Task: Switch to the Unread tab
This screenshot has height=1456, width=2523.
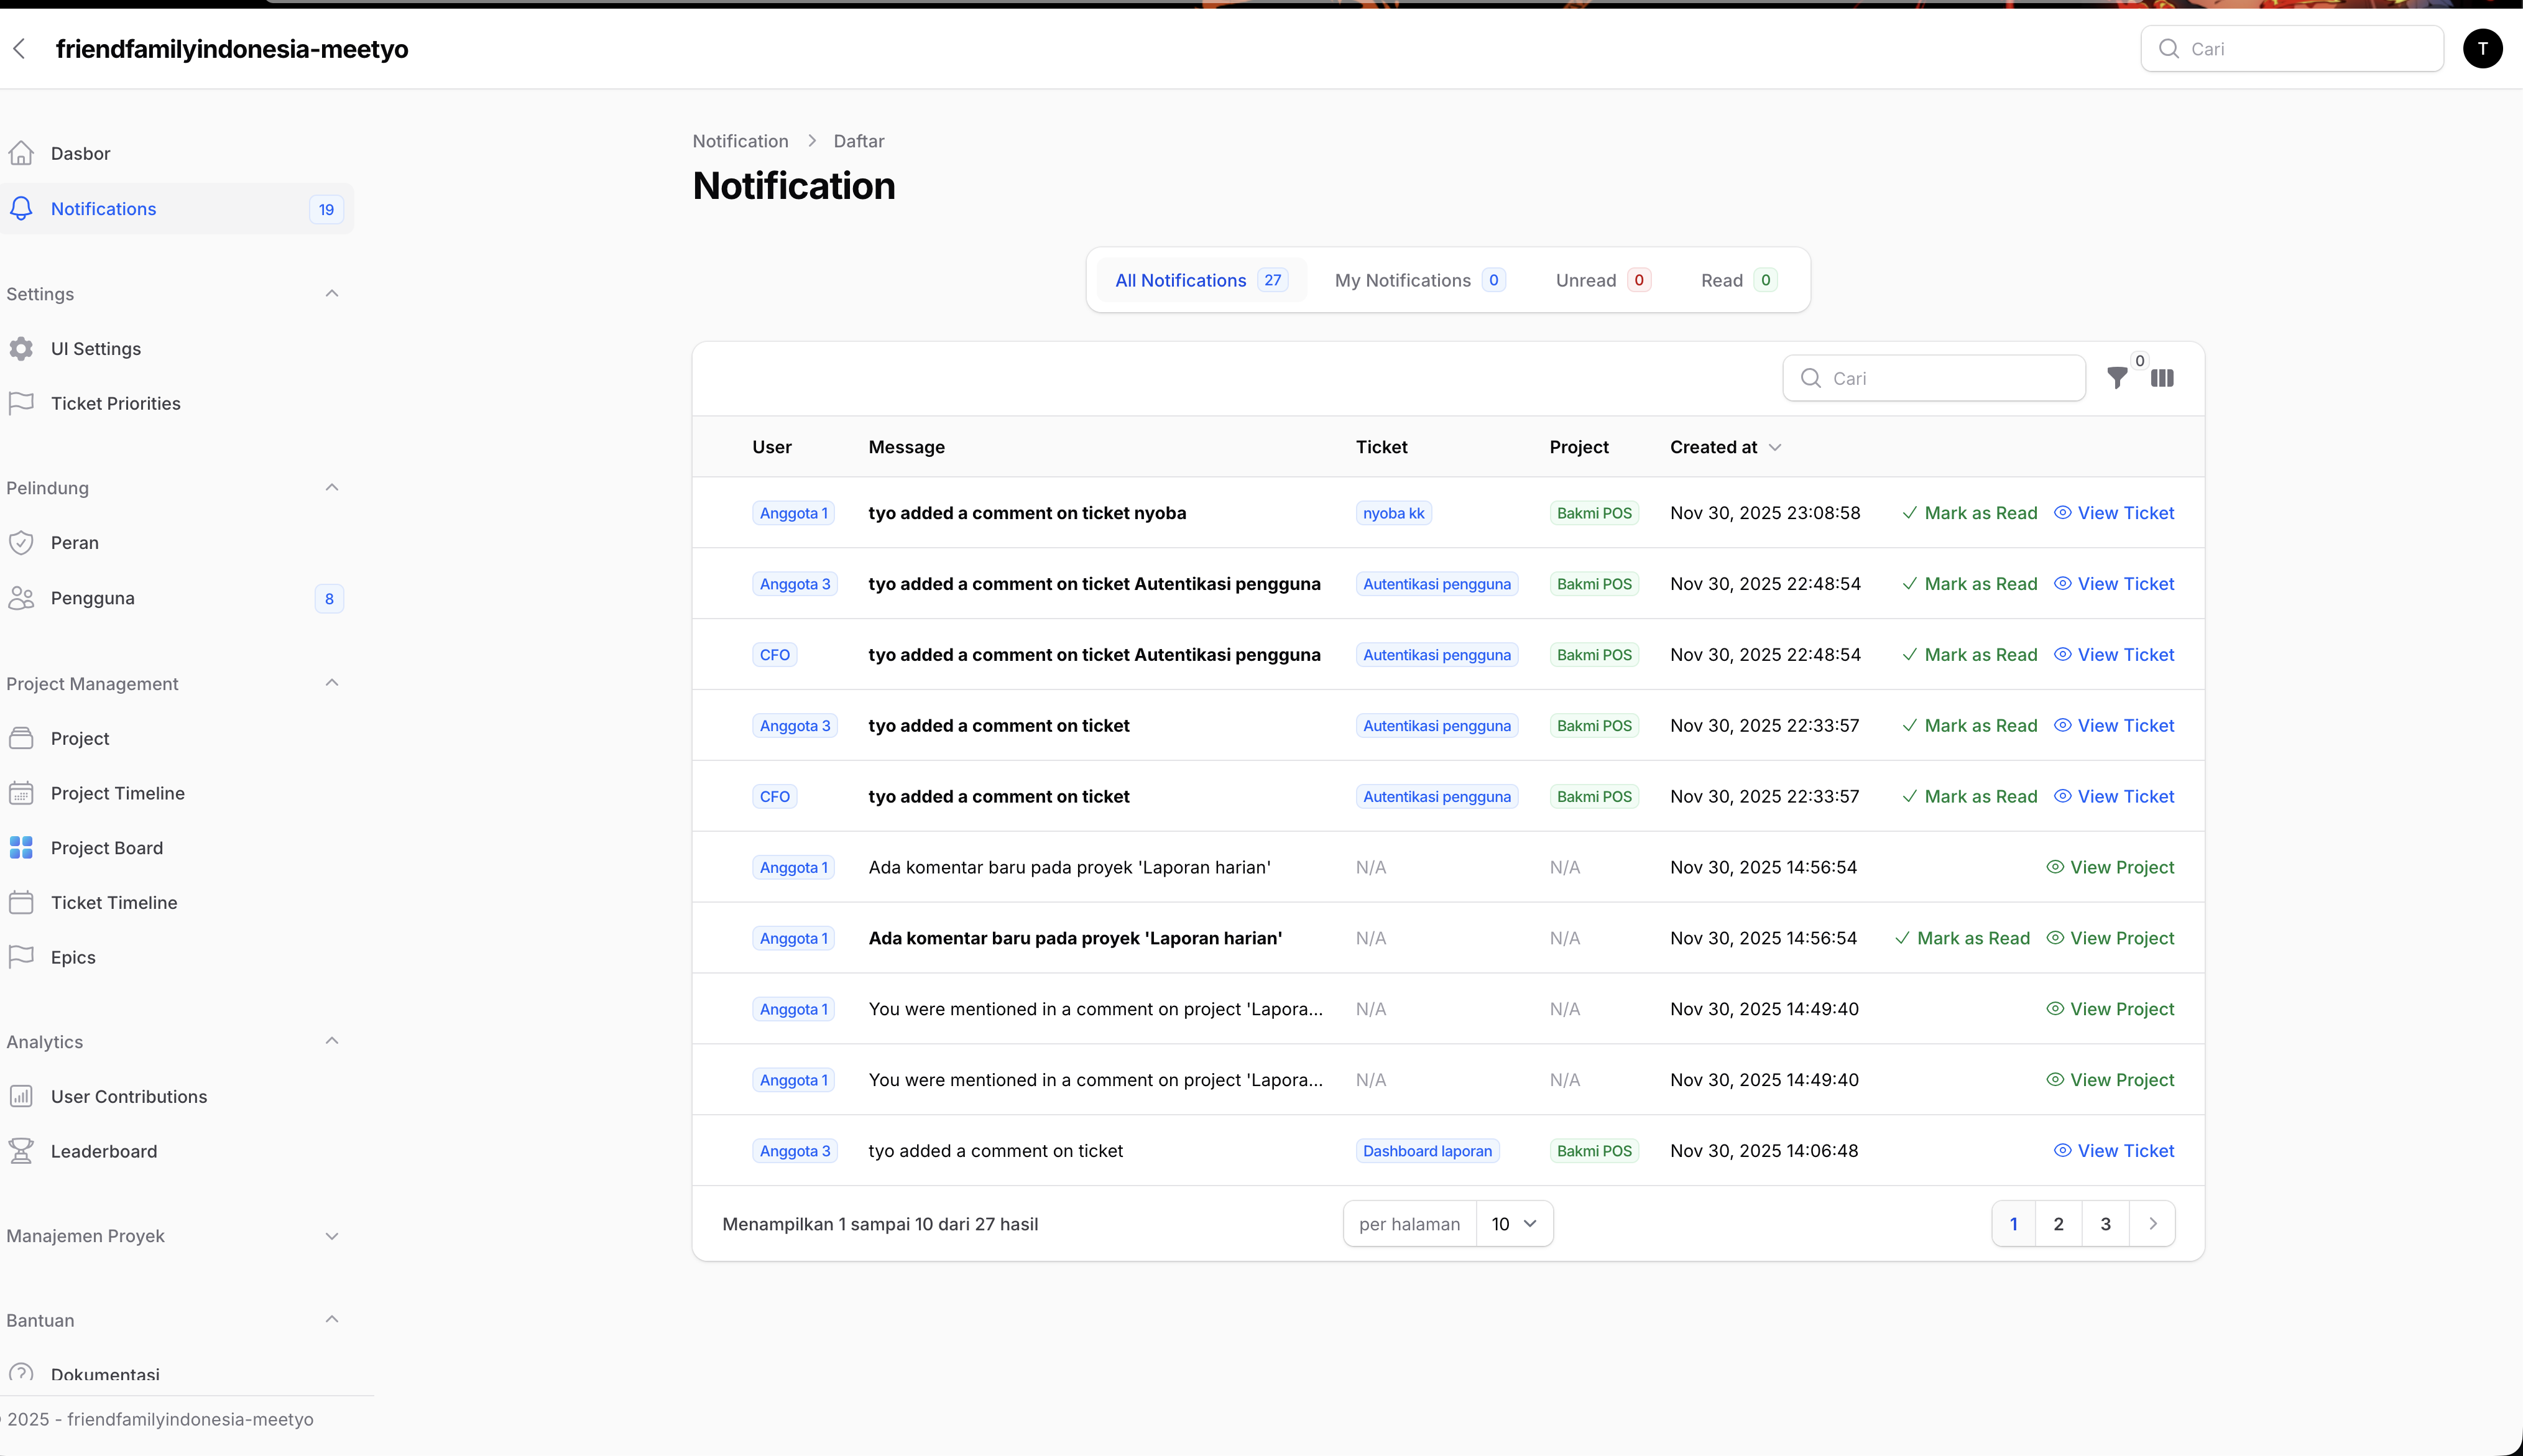Action: coord(1601,281)
